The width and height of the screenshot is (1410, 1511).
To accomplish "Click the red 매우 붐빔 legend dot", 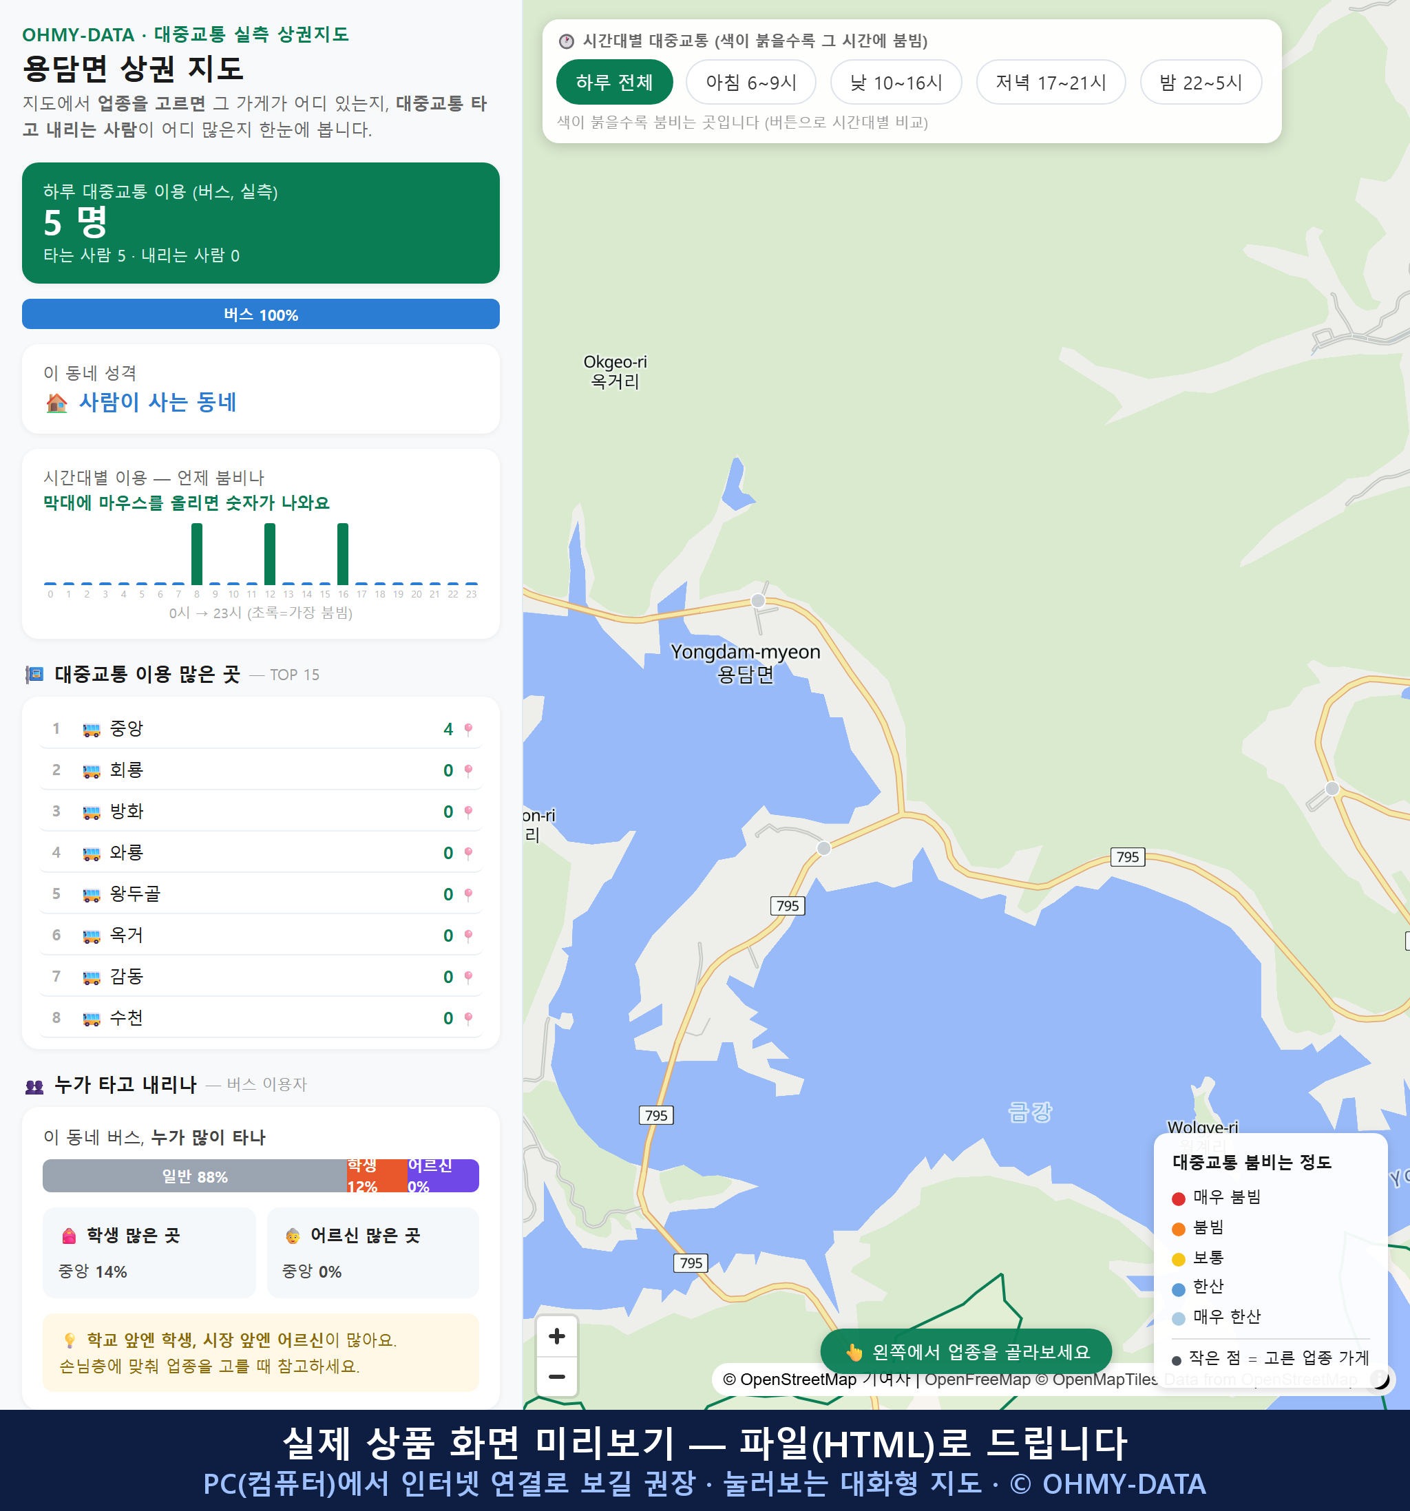I will [1178, 1198].
